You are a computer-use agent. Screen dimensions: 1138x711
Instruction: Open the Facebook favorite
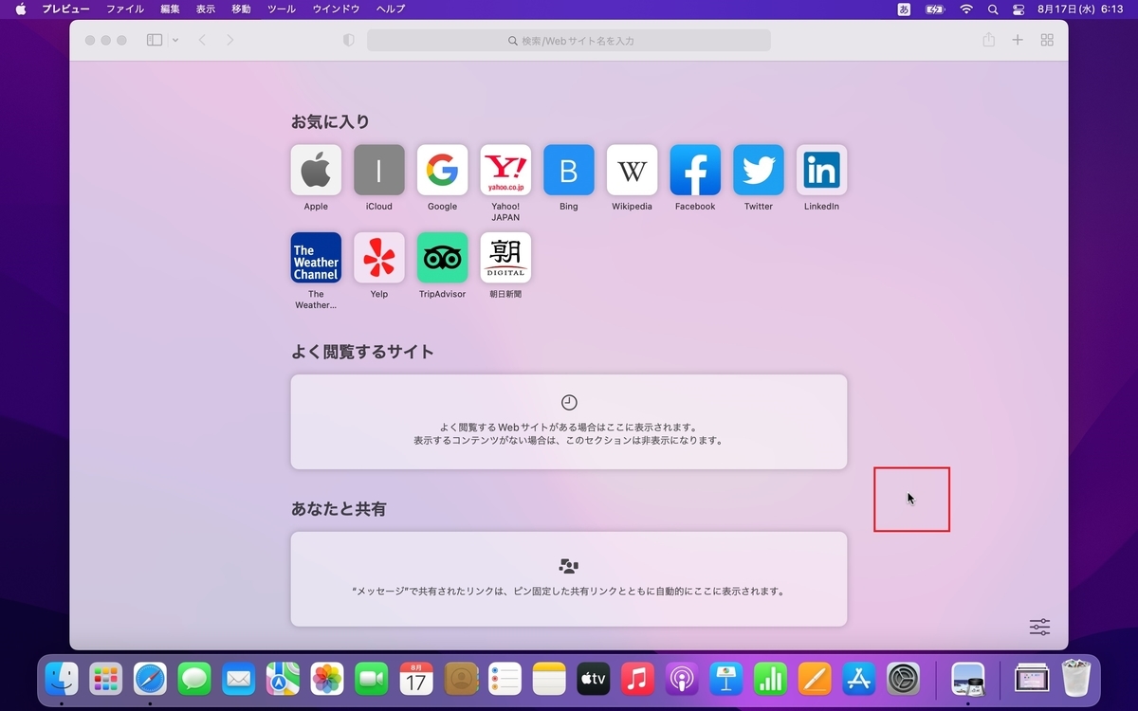coord(695,170)
